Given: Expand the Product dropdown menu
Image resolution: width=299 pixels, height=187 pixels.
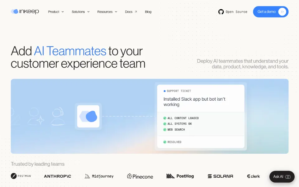Looking at the screenshot, I should tap(56, 12).
